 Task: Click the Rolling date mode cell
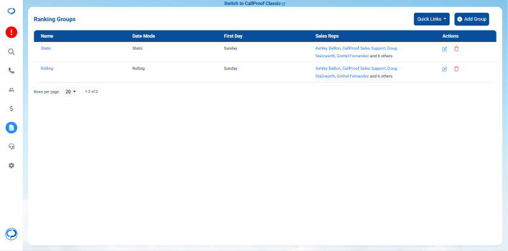coord(138,69)
